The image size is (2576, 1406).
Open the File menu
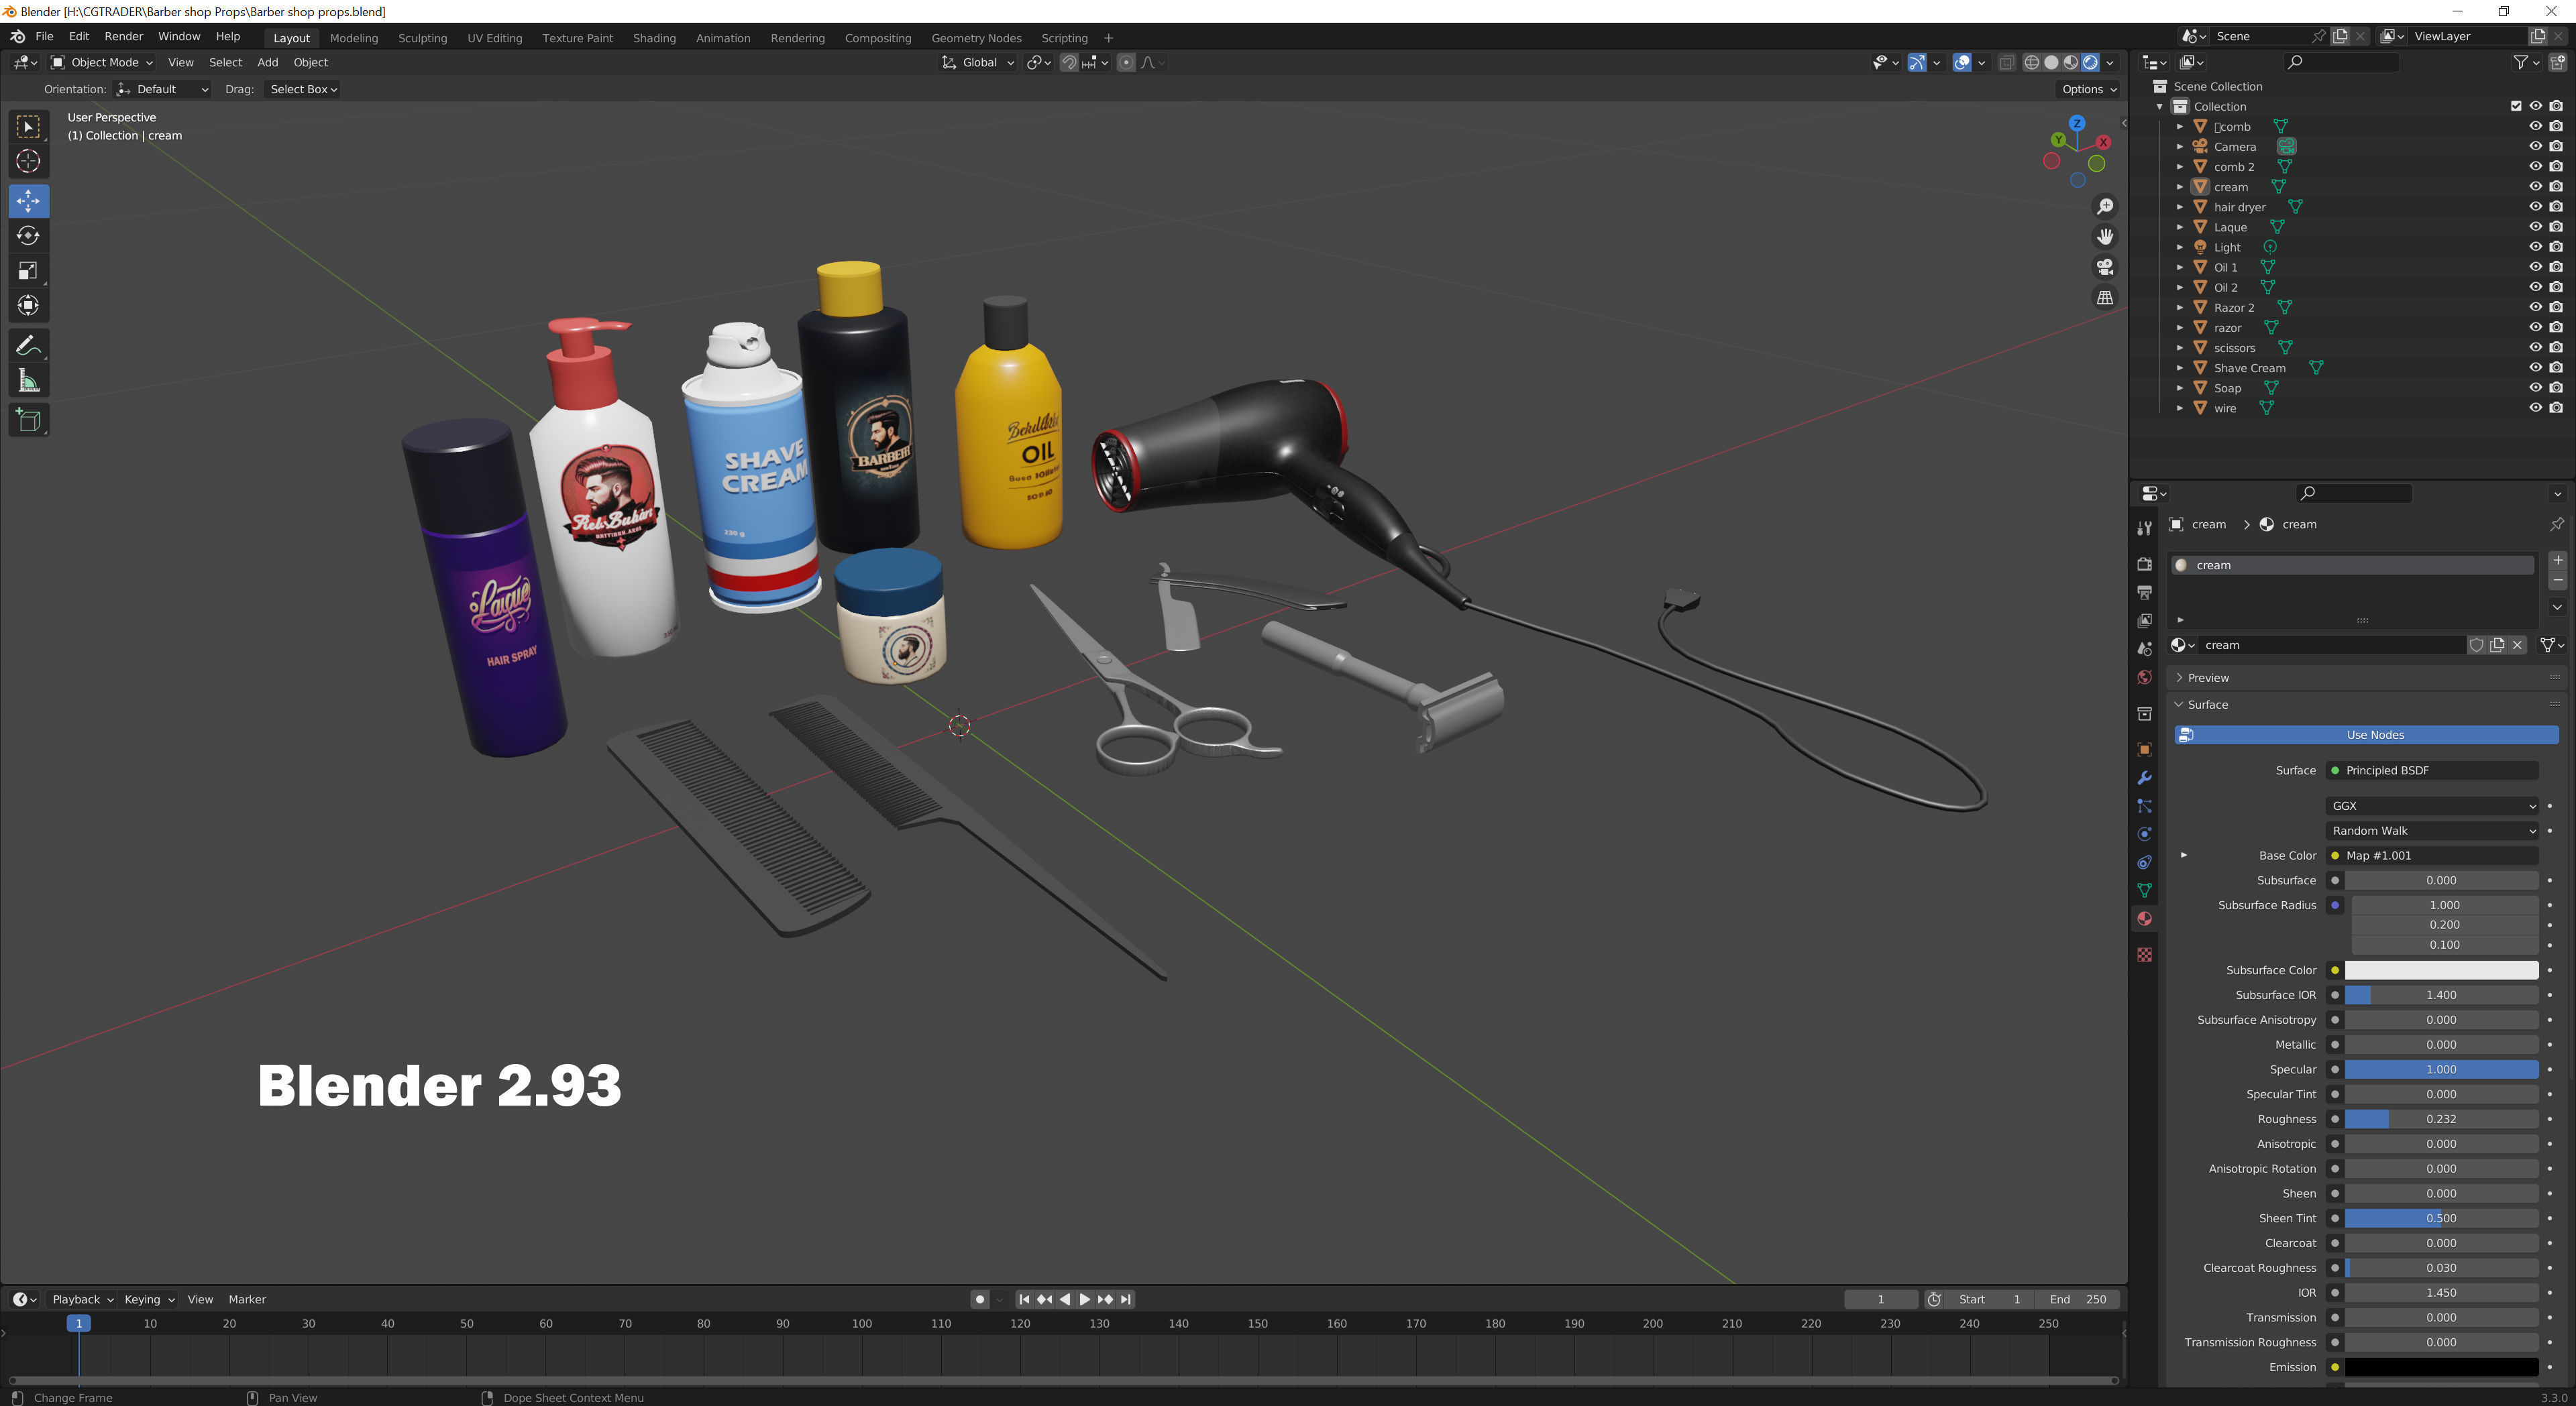coord(44,36)
